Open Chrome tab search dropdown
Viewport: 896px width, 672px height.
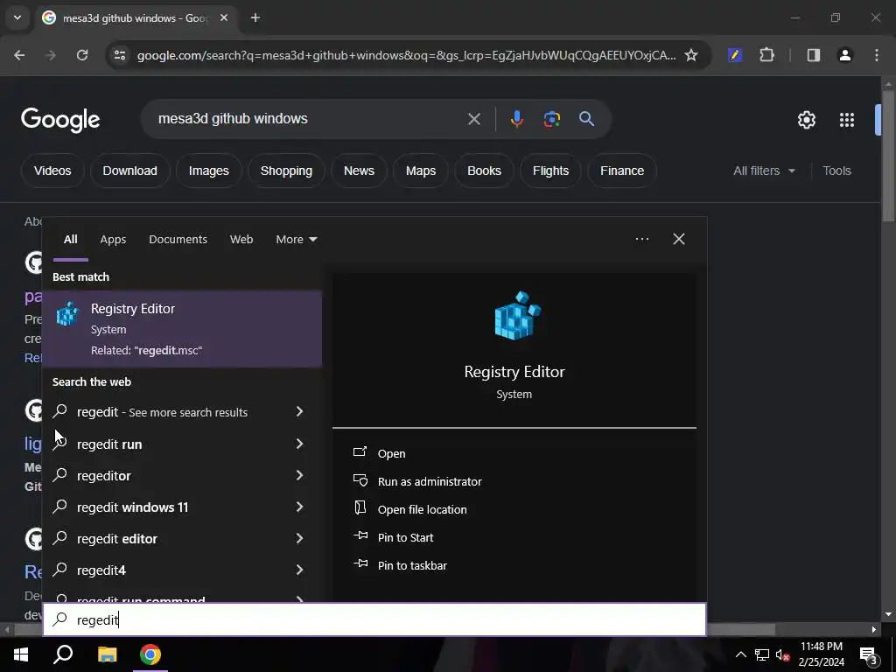tap(17, 17)
